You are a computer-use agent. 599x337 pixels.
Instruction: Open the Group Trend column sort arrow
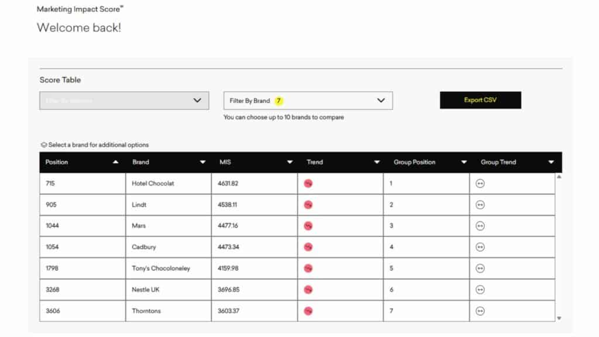(551, 162)
